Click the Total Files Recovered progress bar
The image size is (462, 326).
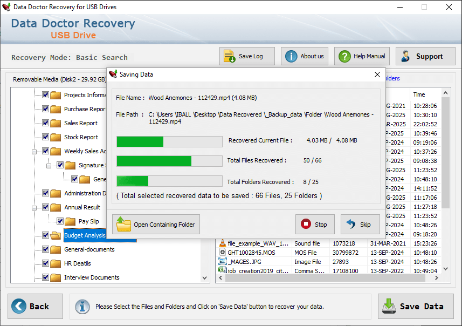tap(169, 161)
